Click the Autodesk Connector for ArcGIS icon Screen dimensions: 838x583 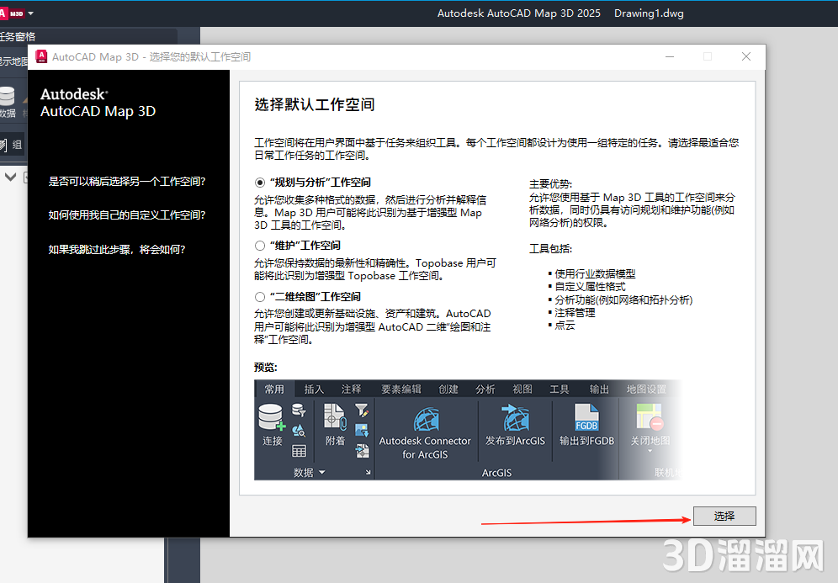tap(426, 419)
